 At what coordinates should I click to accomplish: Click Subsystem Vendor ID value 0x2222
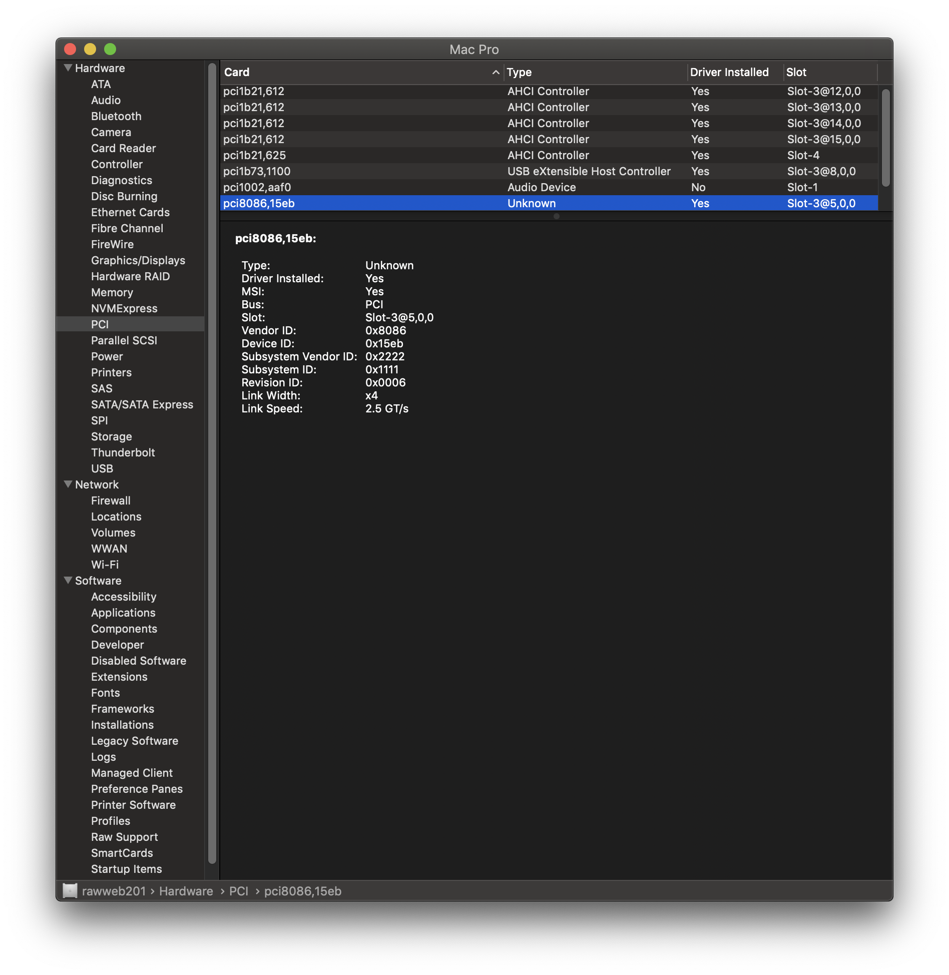pyautogui.click(x=385, y=356)
